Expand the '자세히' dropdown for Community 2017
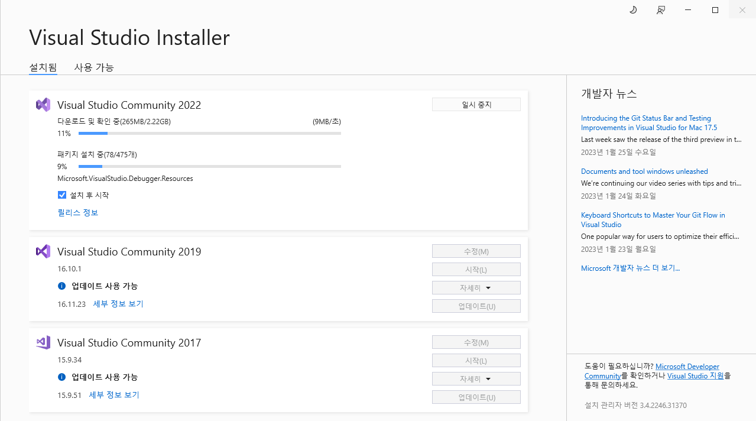This screenshot has height=421, width=756. pyautogui.click(x=476, y=379)
